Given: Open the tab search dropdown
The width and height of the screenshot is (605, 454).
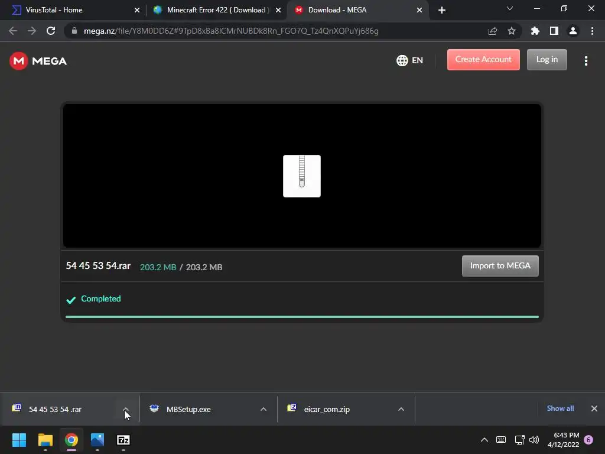Looking at the screenshot, I should click(x=510, y=8).
